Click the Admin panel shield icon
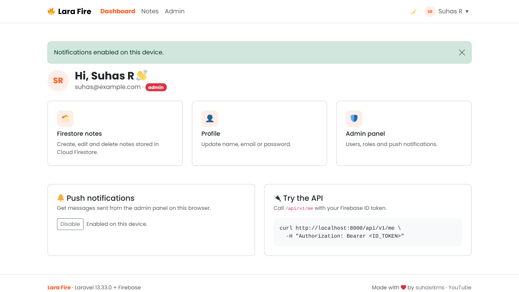The width and height of the screenshot is (519, 292). [x=354, y=119]
